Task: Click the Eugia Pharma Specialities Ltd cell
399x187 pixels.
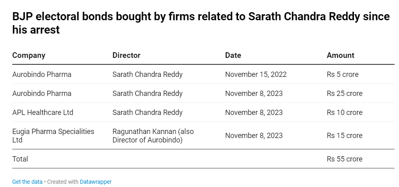Action: (x=53, y=136)
